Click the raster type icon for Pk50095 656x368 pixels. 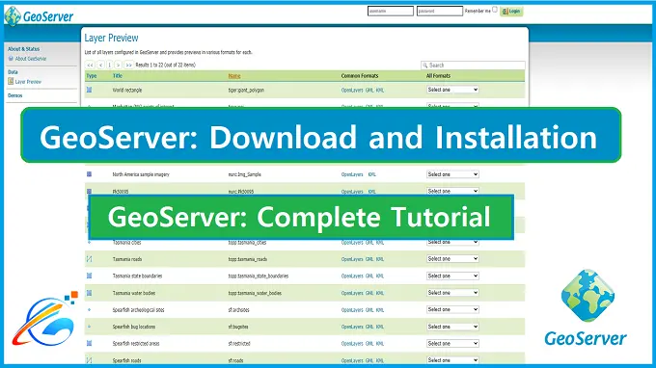point(89,192)
